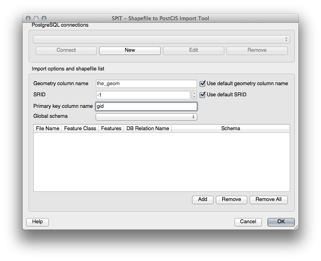Uncheck Use default geometry column name

click(x=203, y=84)
